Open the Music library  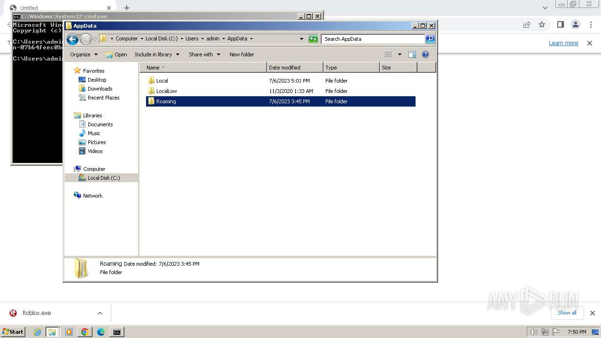pos(94,133)
